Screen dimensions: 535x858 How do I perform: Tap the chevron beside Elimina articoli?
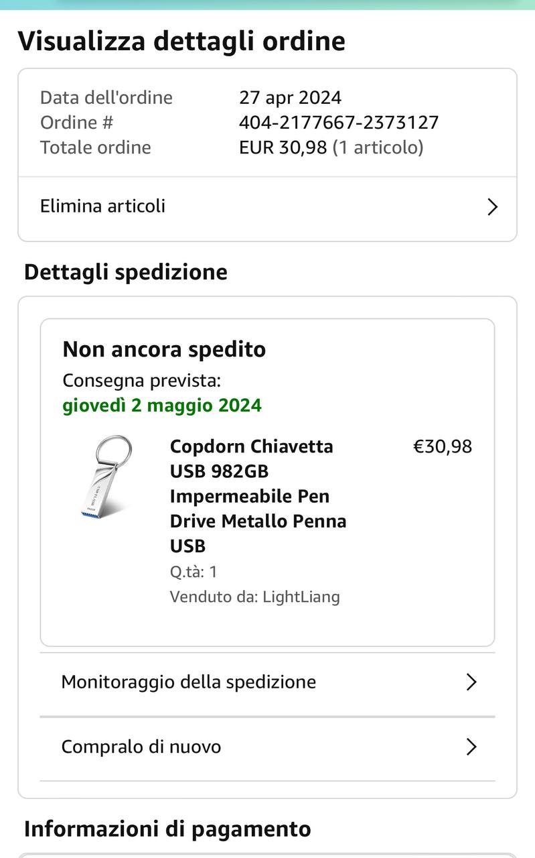(x=492, y=206)
